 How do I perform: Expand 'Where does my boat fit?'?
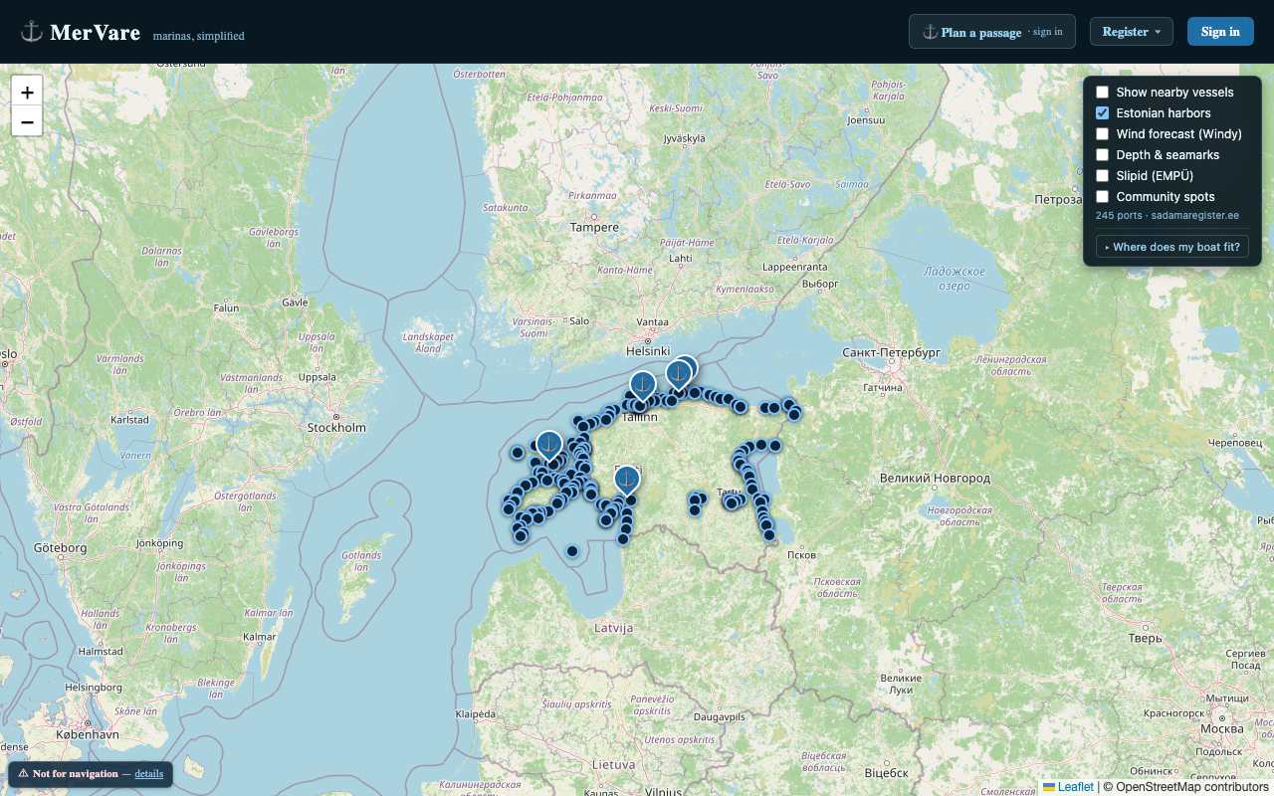pyautogui.click(x=1172, y=247)
